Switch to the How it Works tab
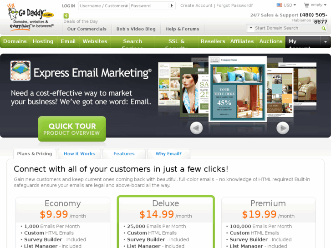Screen dimensions: 331x248 pos(79,154)
